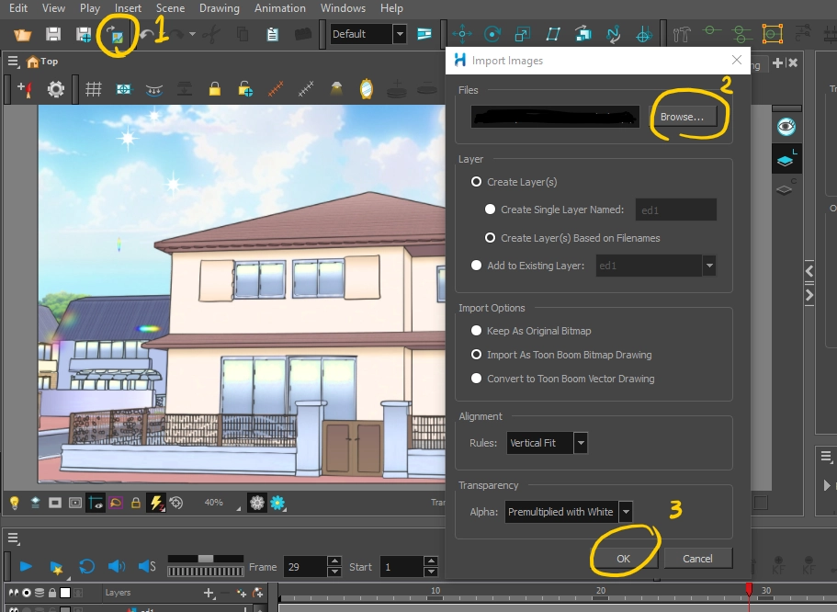Image resolution: width=837 pixels, height=612 pixels.
Task: Click the Start frame input field
Action: point(402,567)
